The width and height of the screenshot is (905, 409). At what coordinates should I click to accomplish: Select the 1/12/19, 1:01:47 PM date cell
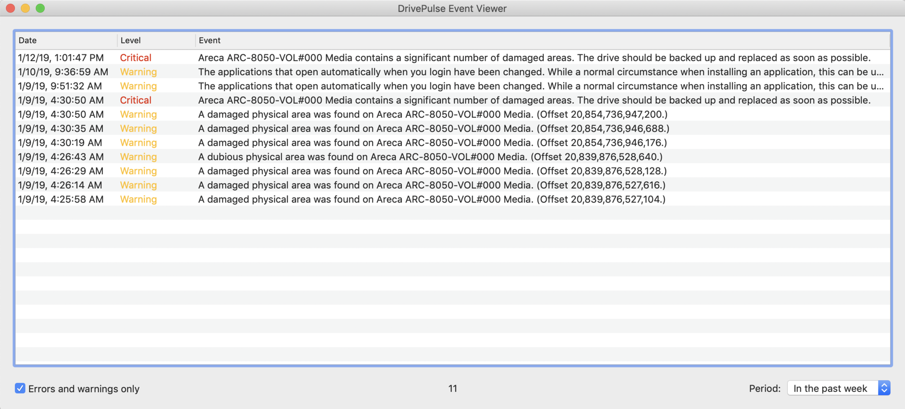pyautogui.click(x=61, y=58)
